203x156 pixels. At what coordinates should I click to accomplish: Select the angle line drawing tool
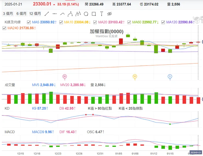click(x=62, y=14)
